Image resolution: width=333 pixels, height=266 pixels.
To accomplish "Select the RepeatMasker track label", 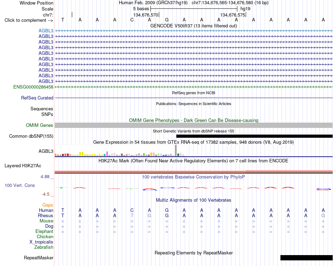I will pyautogui.click(x=39, y=258).
